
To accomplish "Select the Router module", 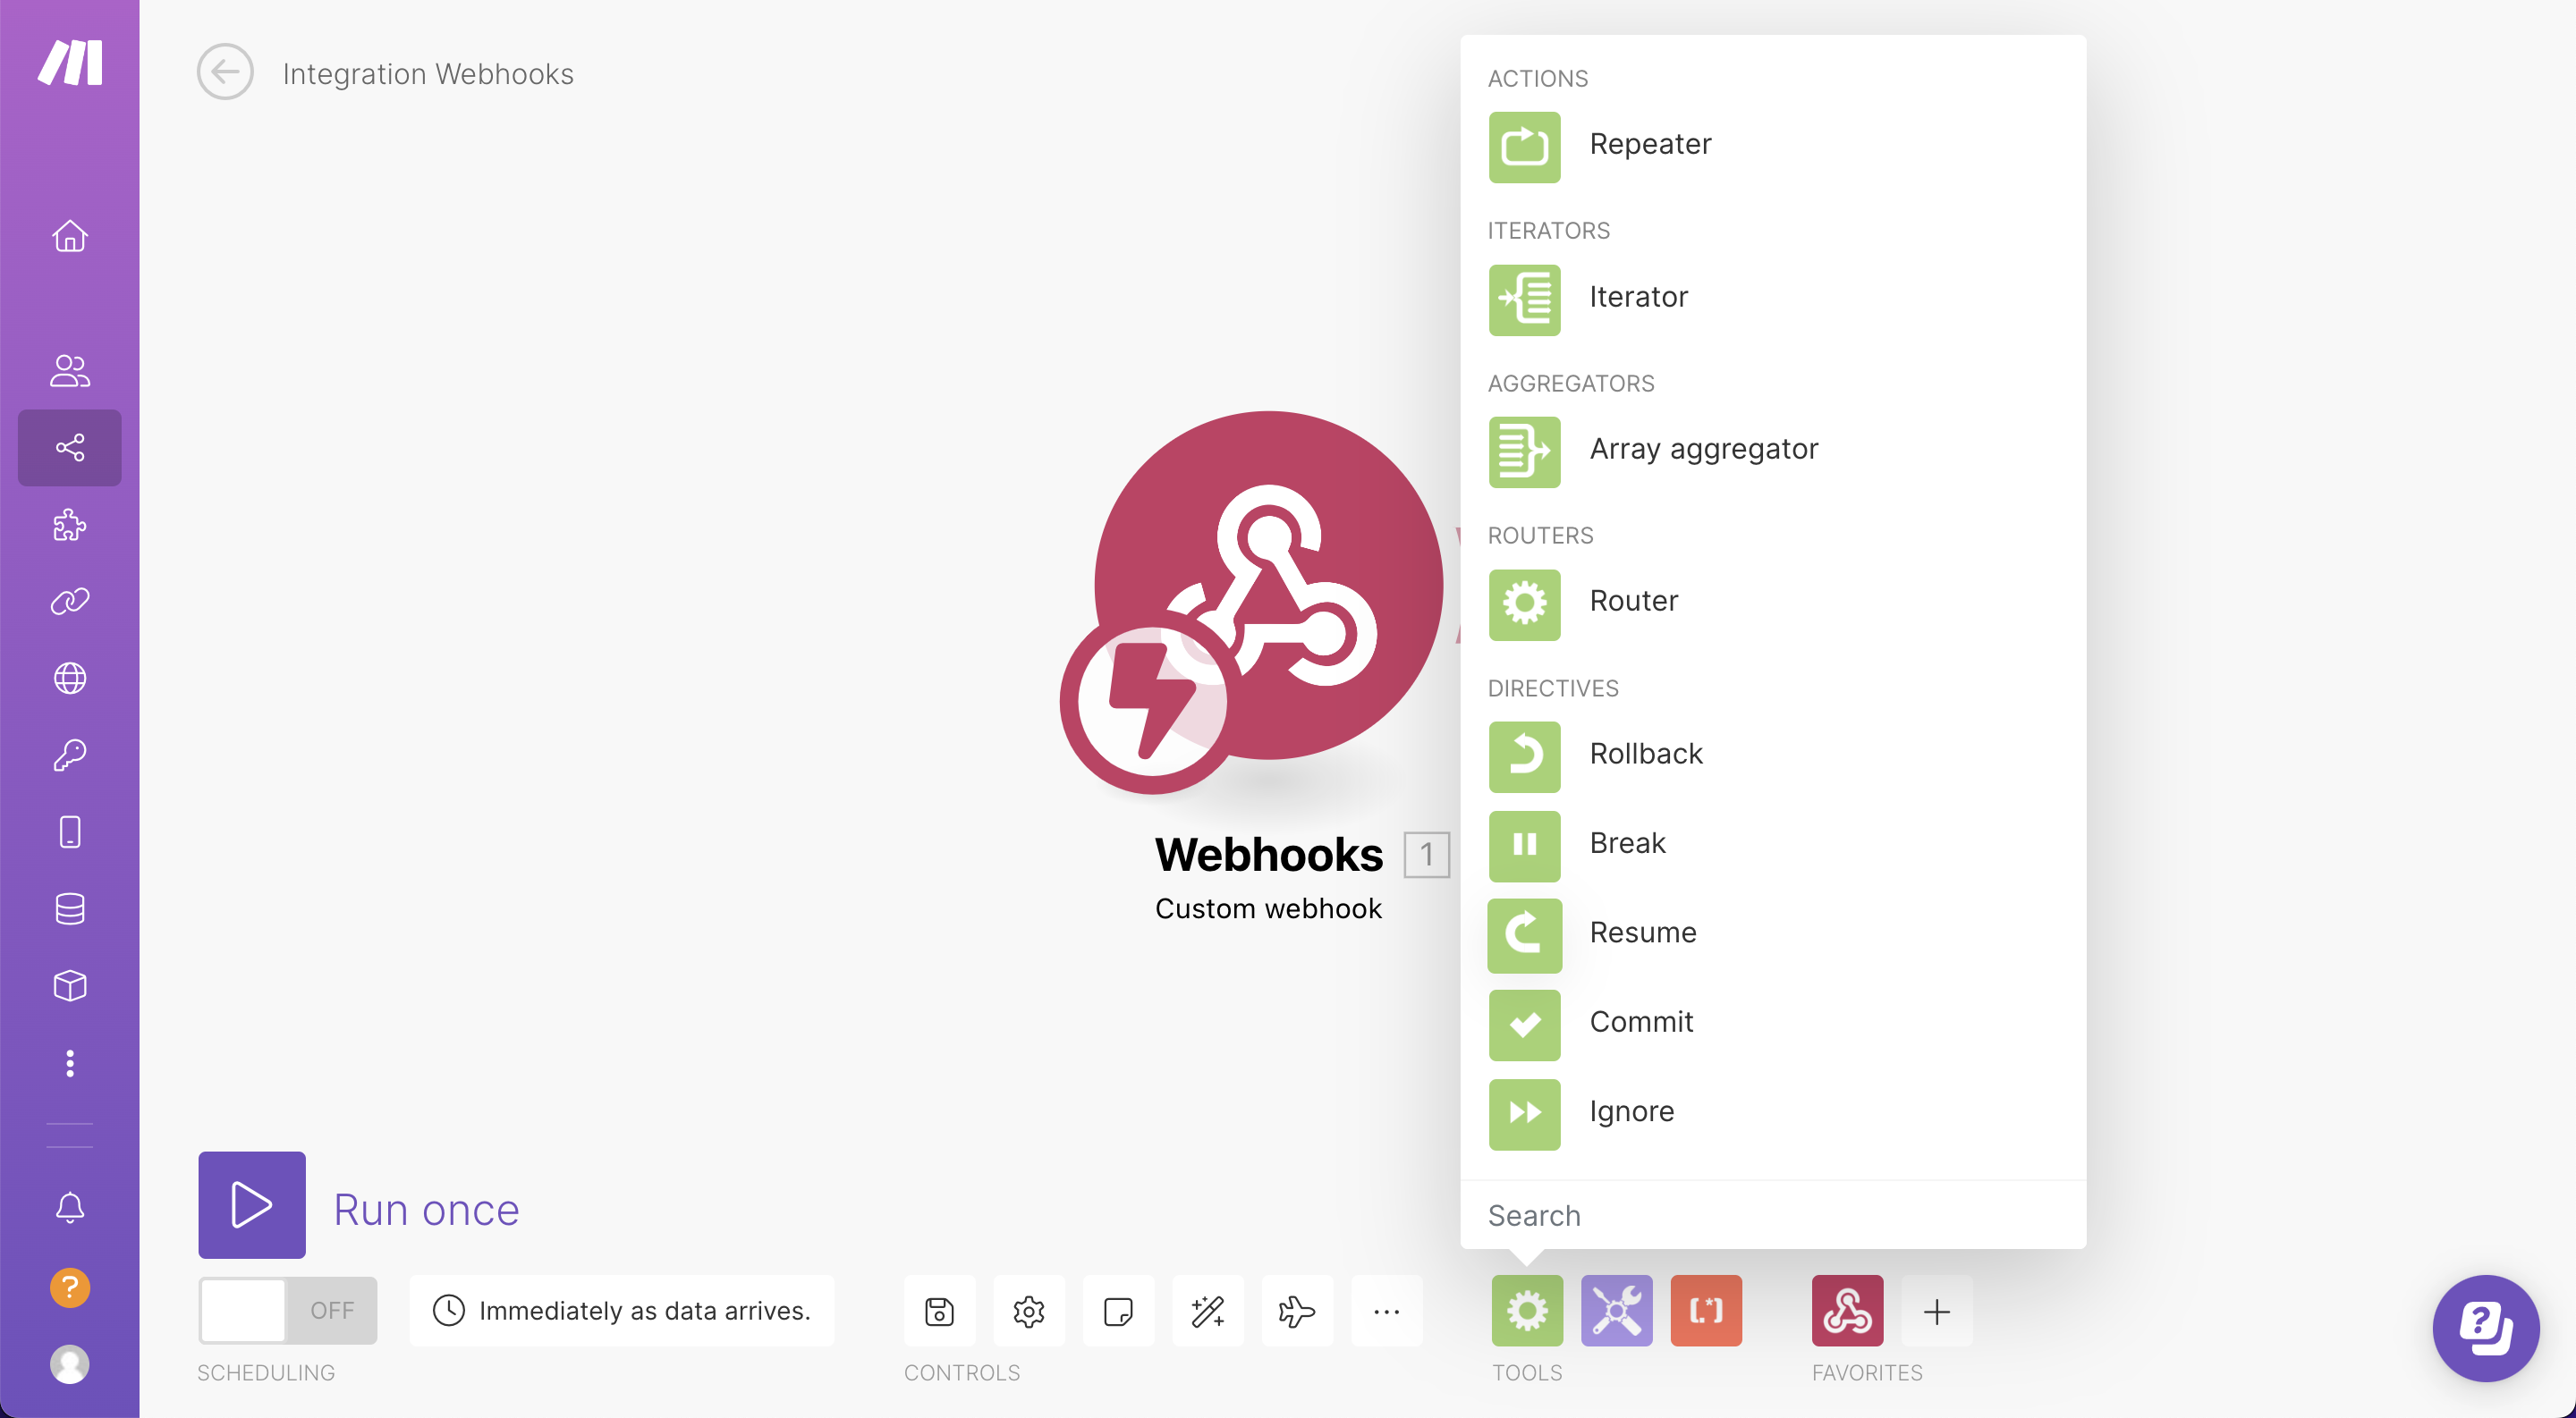I will tap(1633, 601).
